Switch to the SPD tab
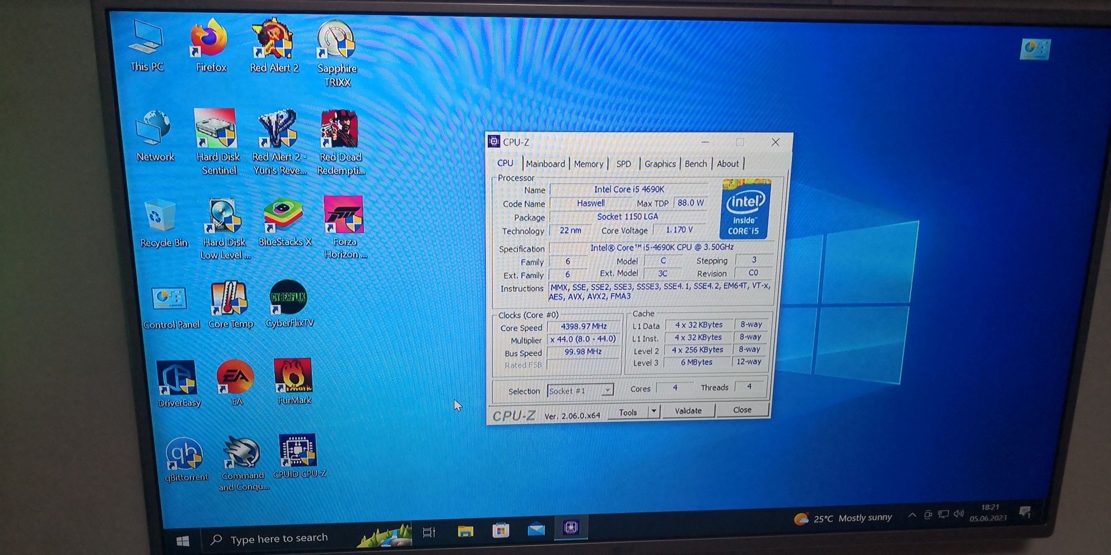 click(623, 163)
